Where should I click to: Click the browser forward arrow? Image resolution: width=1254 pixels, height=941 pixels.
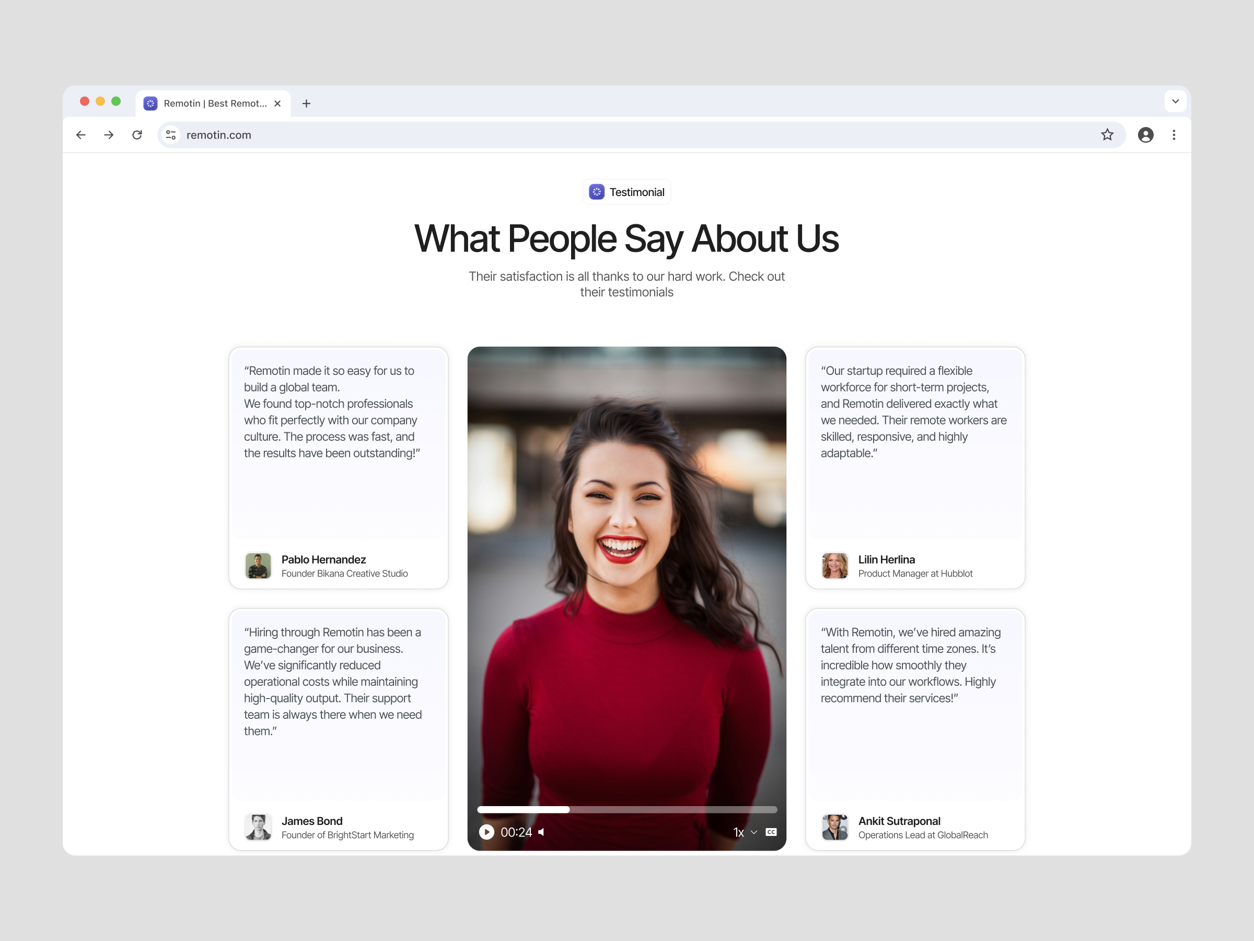[109, 135]
